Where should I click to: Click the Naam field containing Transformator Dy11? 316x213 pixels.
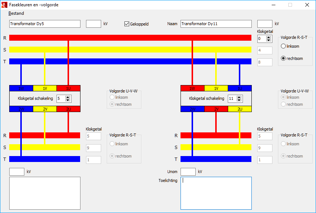pos(216,24)
